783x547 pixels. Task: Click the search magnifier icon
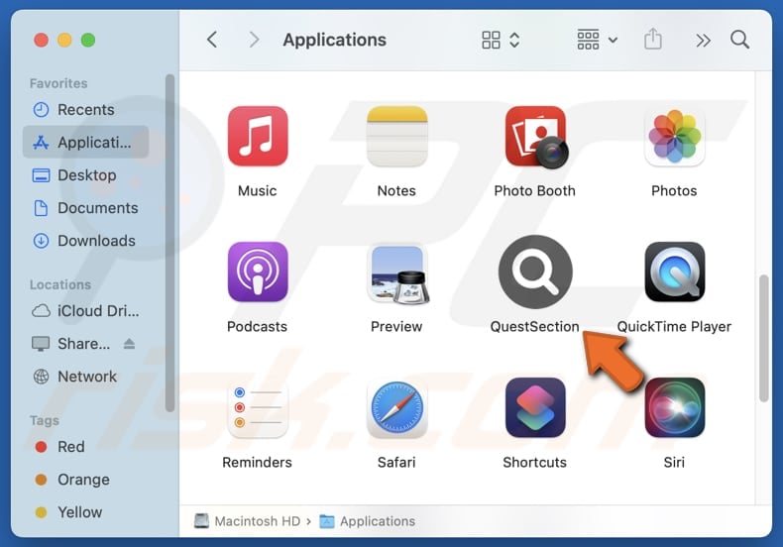pyautogui.click(x=739, y=40)
